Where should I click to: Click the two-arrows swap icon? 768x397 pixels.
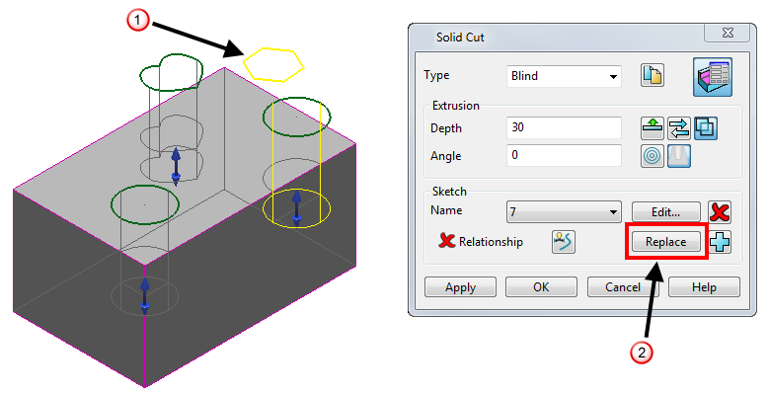[x=679, y=128]
